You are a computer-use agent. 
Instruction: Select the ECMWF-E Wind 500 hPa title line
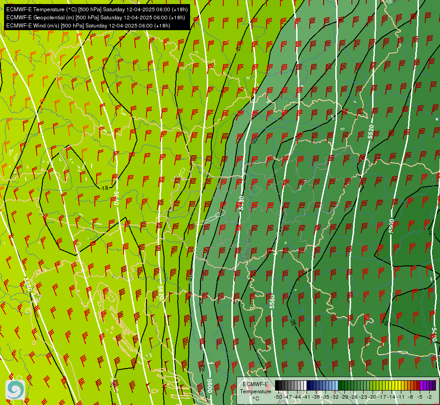88,26
